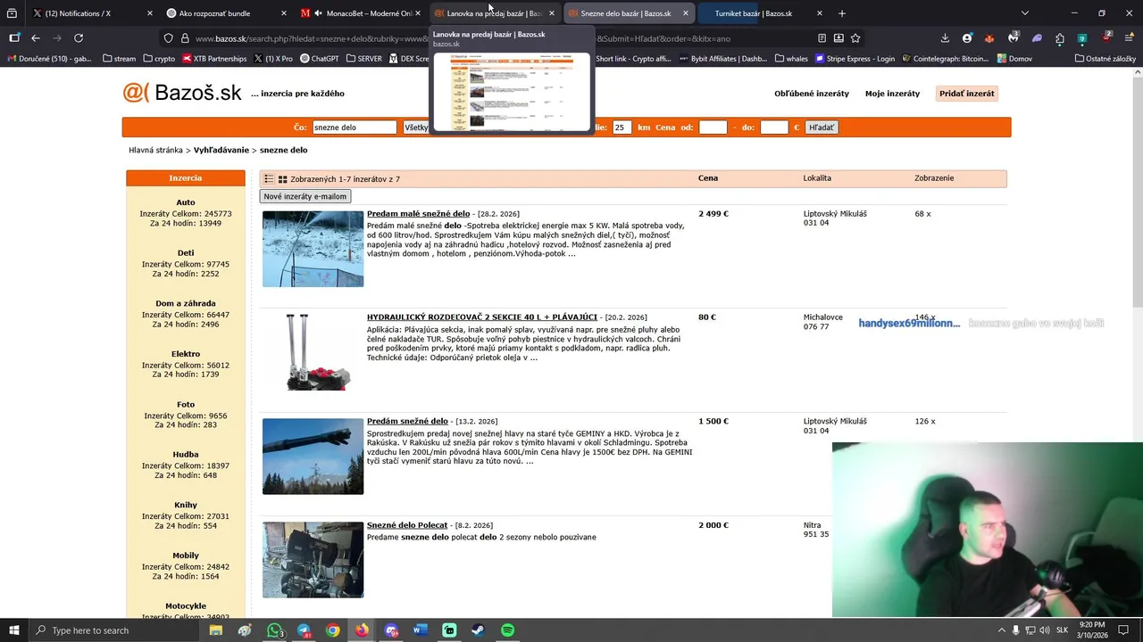Focus the Čo search field

(355, 128)
